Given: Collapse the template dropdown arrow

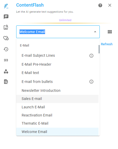Looking at the screenshot, I should tap(95, 32).
